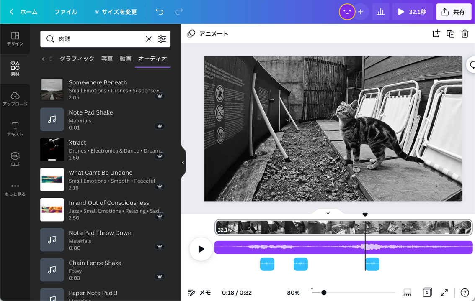This screenshot has height=301, width=475.
Task: Open the メモ notes
Action: click(x=199, y=293)
